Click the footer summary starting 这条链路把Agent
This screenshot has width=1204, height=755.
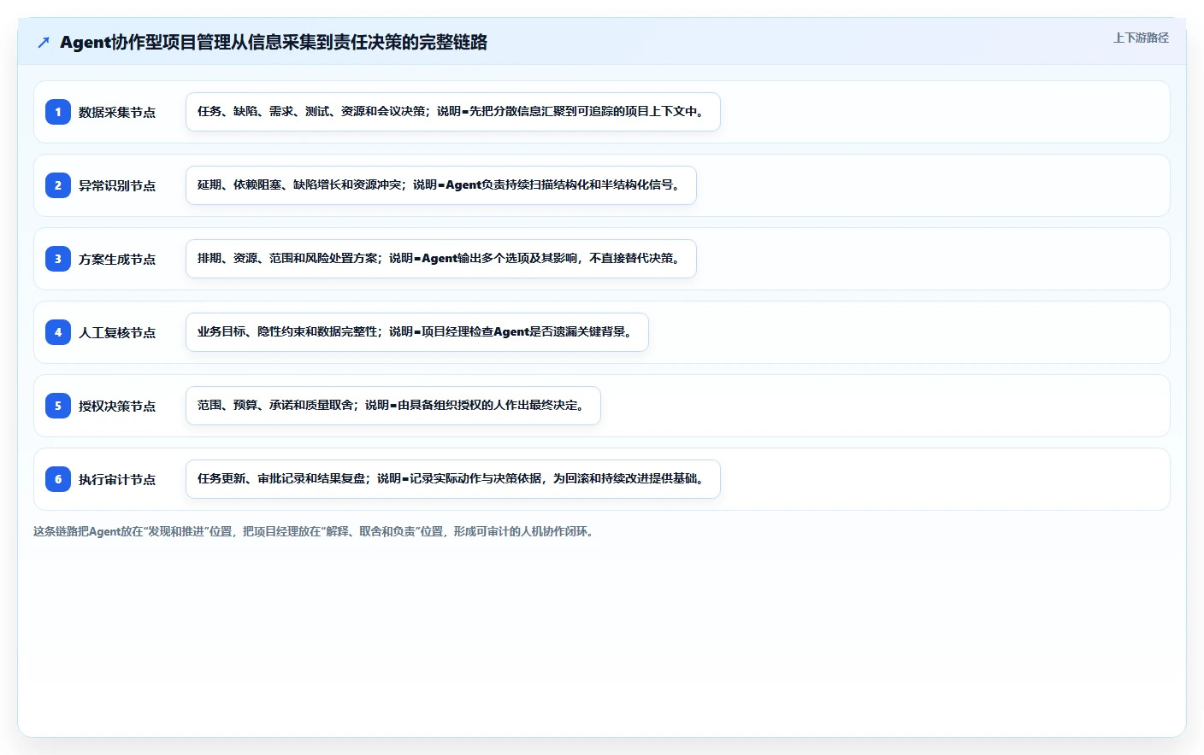[315, 531]
